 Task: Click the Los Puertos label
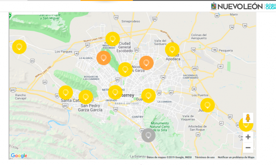pos(200,95)
